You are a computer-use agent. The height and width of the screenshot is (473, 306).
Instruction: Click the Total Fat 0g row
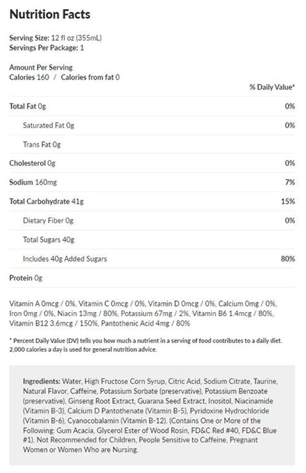click(152, 106)
